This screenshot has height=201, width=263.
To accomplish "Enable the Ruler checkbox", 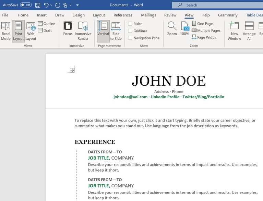I will click(130, 24).
